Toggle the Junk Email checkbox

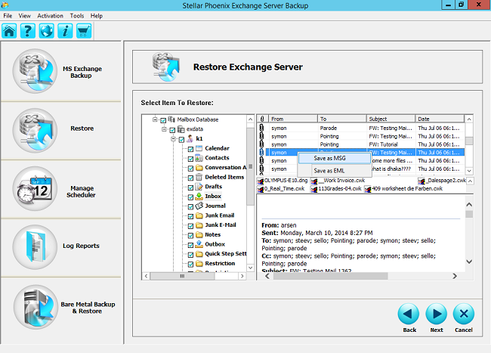190,216
